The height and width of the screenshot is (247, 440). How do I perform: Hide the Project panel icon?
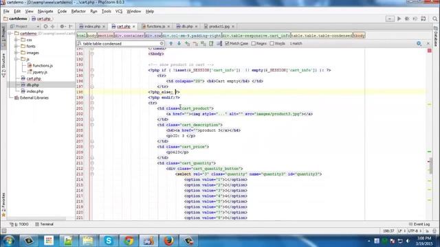(71, 26)
